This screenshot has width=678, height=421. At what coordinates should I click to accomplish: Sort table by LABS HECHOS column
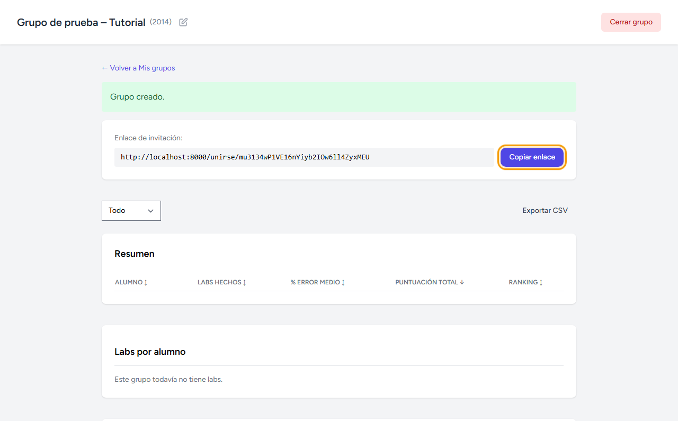[x=221, y=282]
